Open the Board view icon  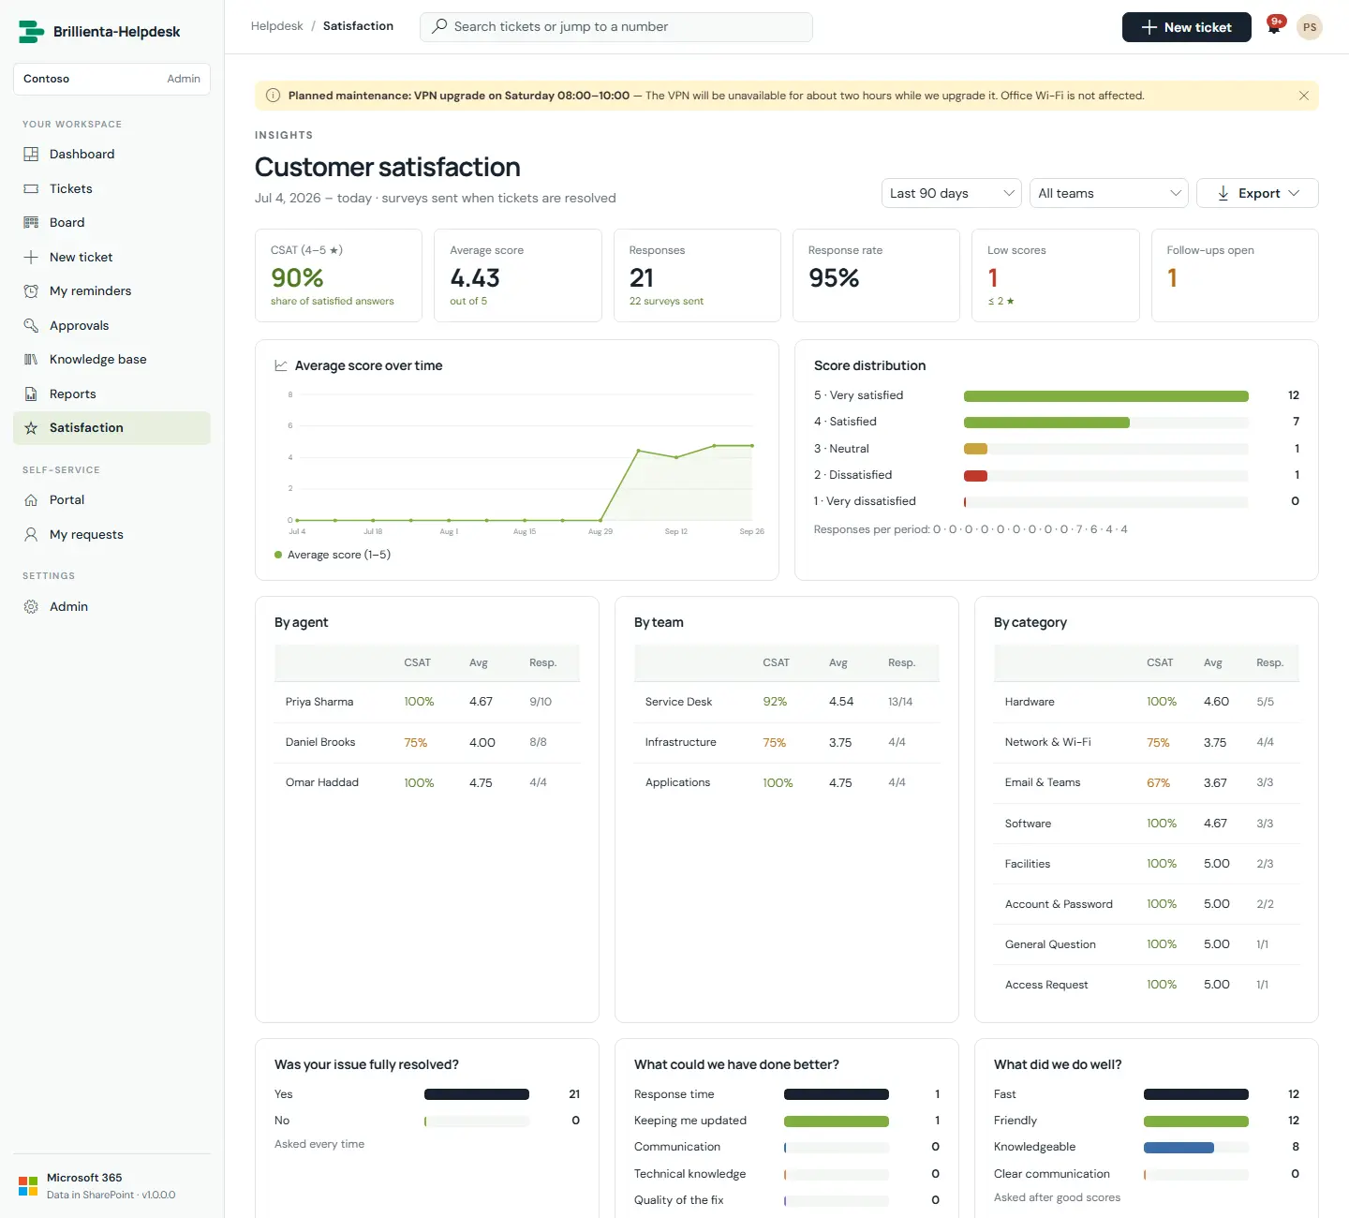coord(31,222)
